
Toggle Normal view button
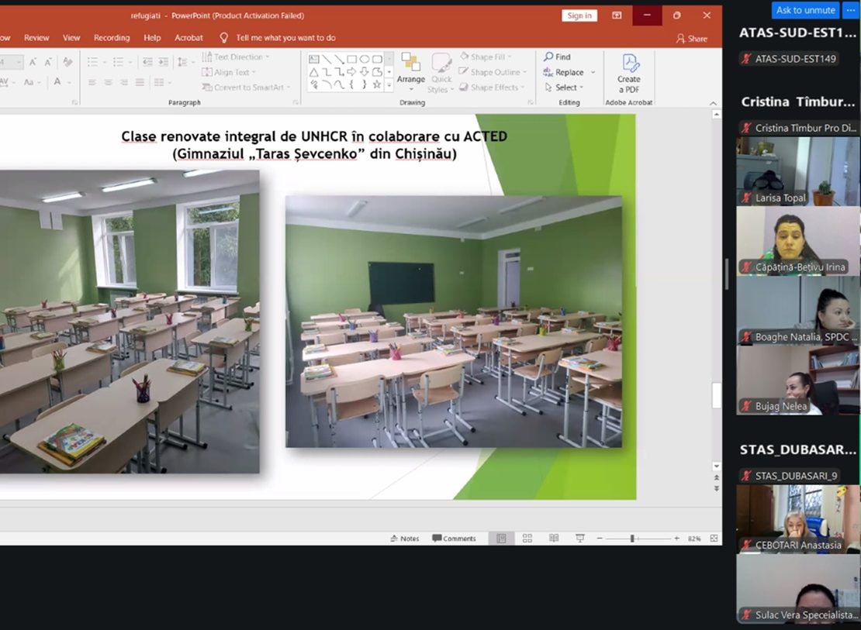(x=501, y=539)
